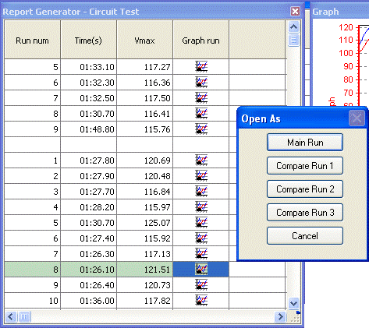The image size is (369, 328).
Task: Select Vmax value 116.41
Action: click(x=144, y=114)
